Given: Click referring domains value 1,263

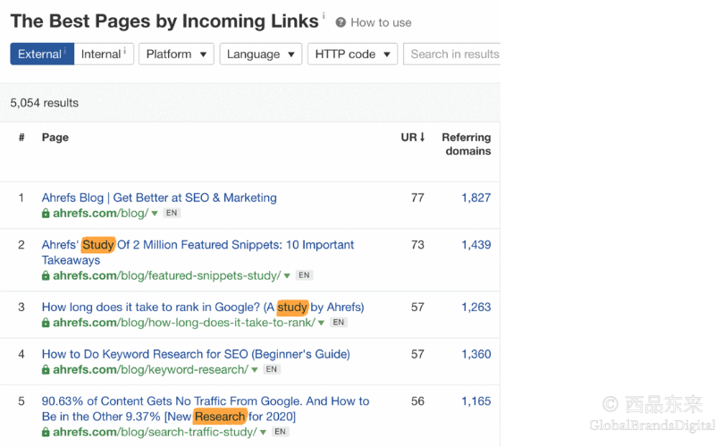Looking at the screenshot, I should point(476,307).
